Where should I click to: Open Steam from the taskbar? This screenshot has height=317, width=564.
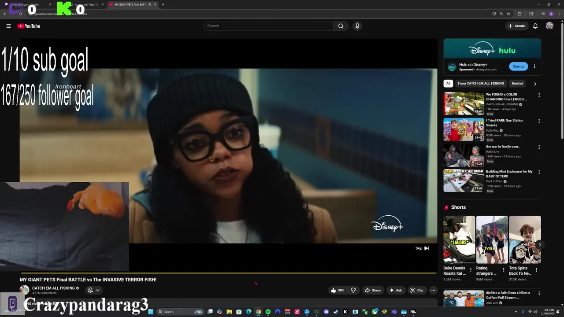[x=336, y=312]
